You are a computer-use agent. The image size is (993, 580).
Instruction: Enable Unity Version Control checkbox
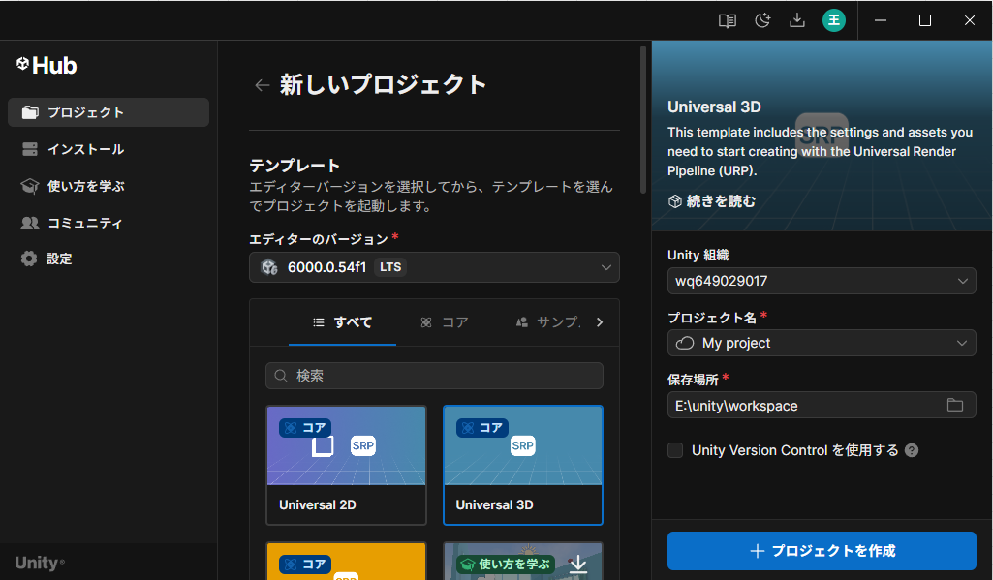point(675,450)
